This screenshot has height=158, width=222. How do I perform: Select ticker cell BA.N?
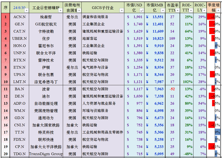click(x=20, y=89)
